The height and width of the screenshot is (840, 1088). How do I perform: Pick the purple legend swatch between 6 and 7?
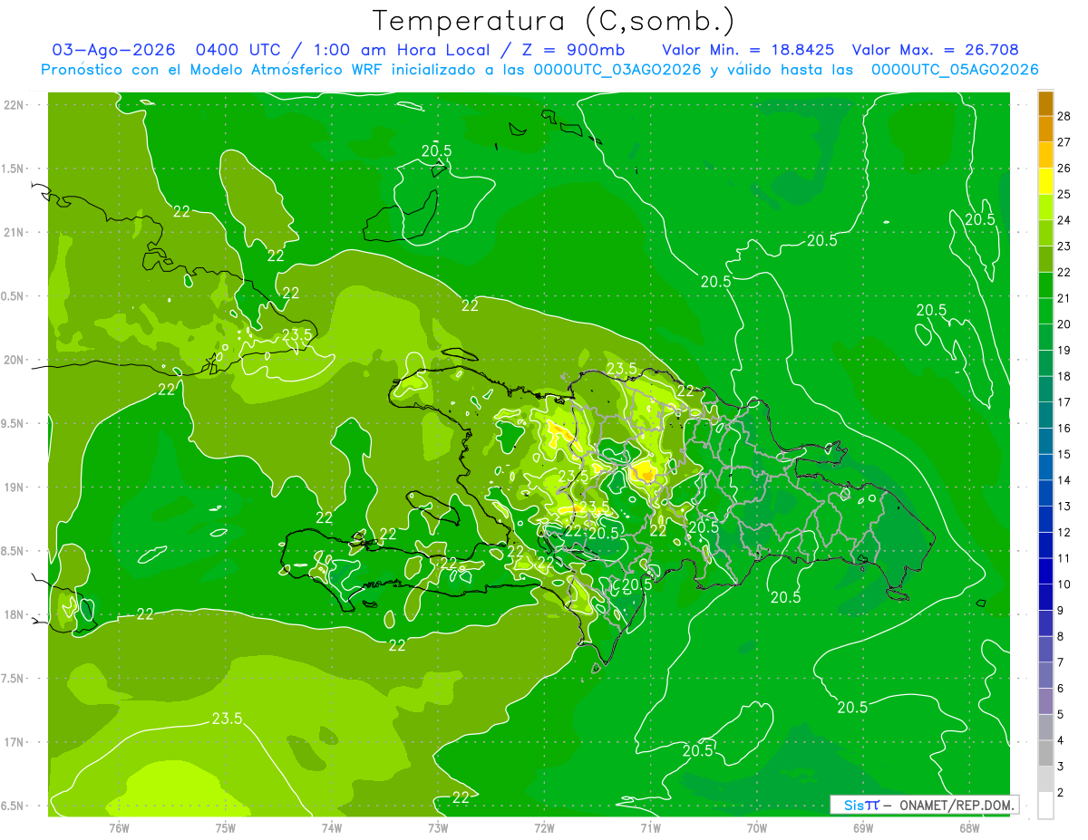[1045, 675]
